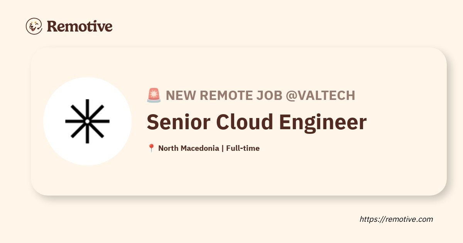Screen dimensions: 463x243
Task: Visit the https://remotive.com link
Action: pyautogui.click(x=396, y=219)
